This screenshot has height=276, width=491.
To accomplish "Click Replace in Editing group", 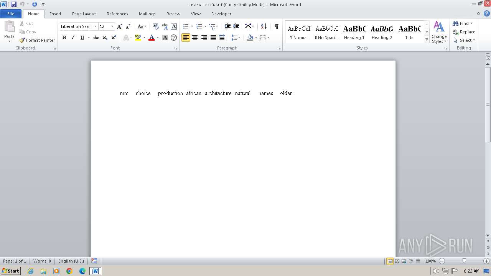I will (x=464, y=32).
